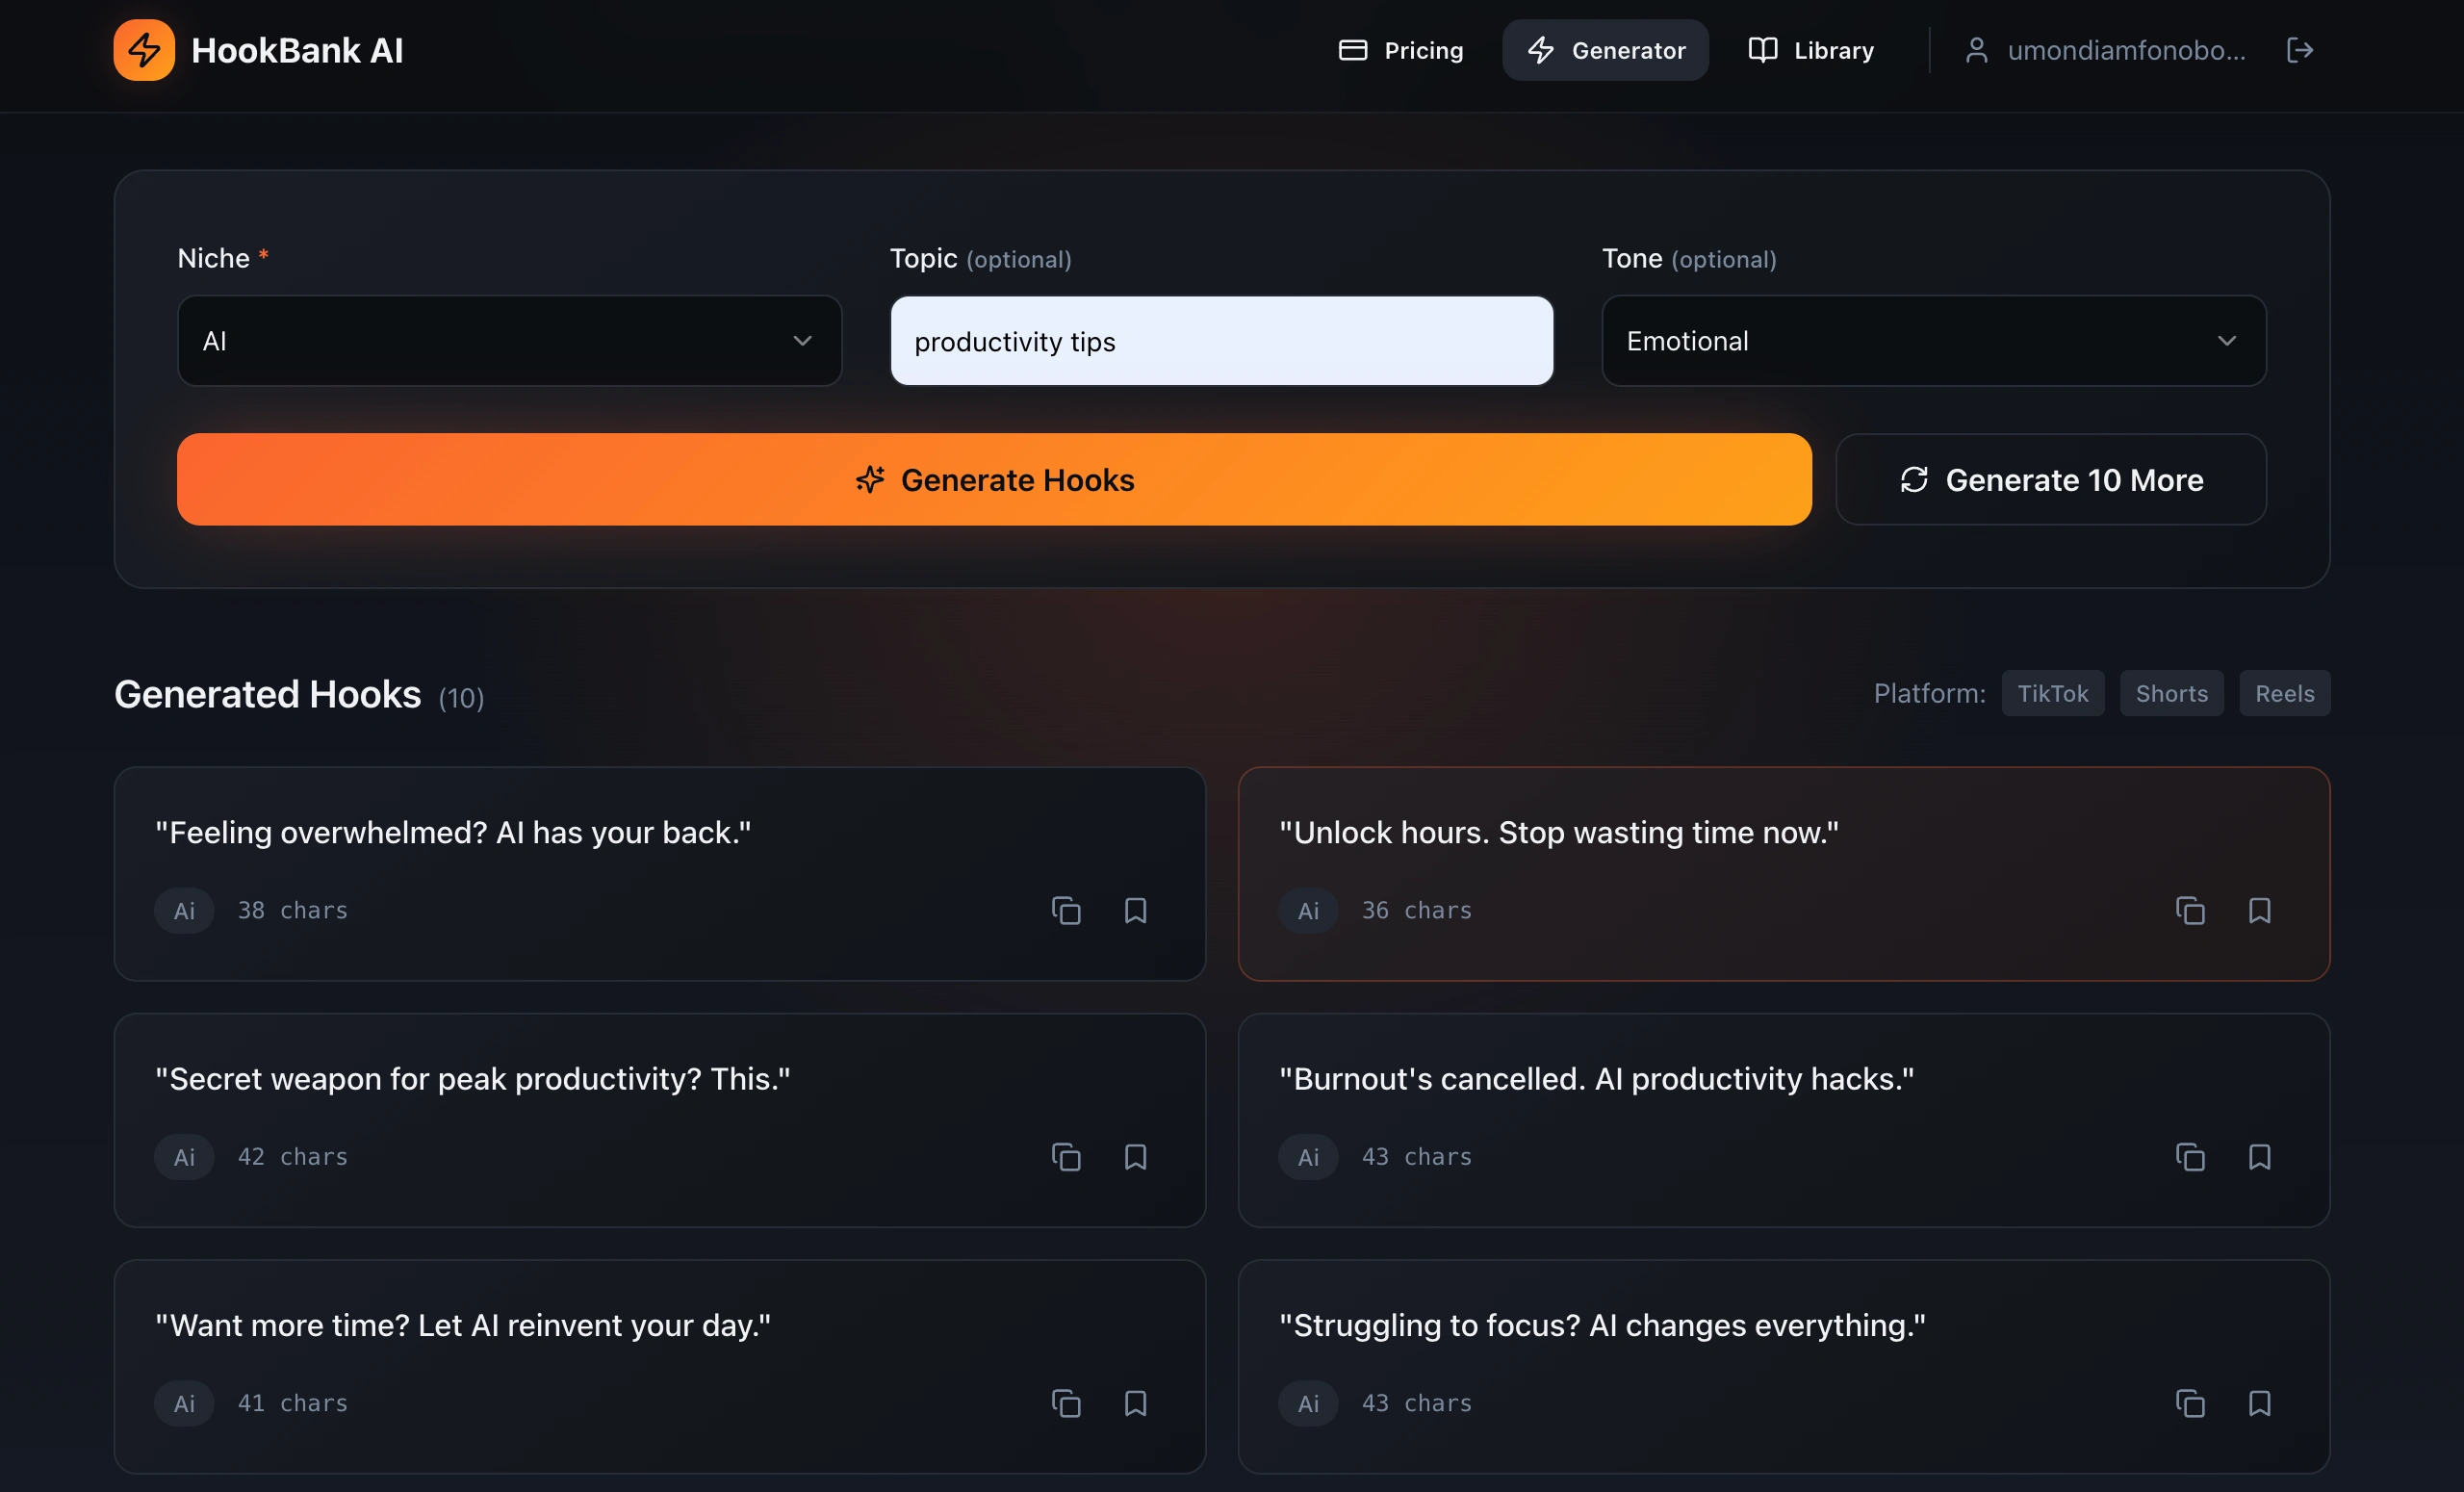Click the HookBank AI lightning logo
This screenshot has height=1492, width=2464.
coord(144,50)
